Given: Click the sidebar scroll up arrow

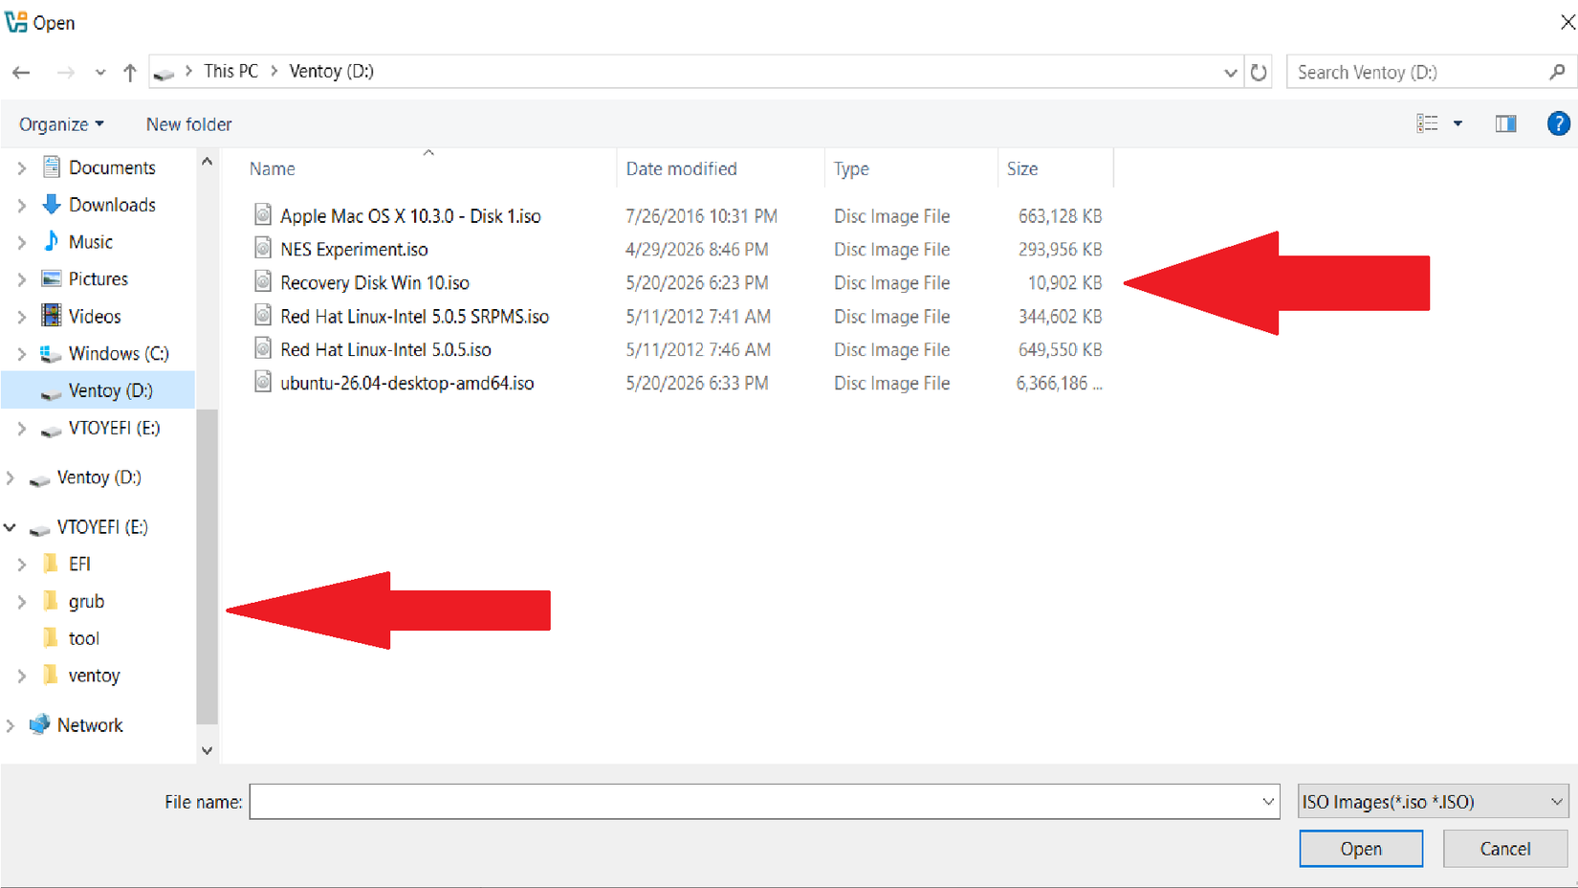Looking at the screenshot, I should 207,163.
